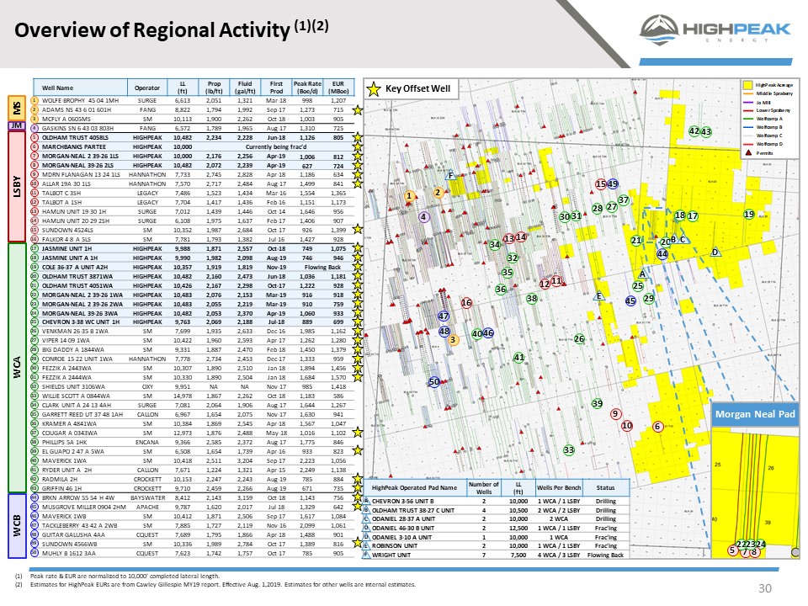Click the MS bench label

tap(17, 109)
